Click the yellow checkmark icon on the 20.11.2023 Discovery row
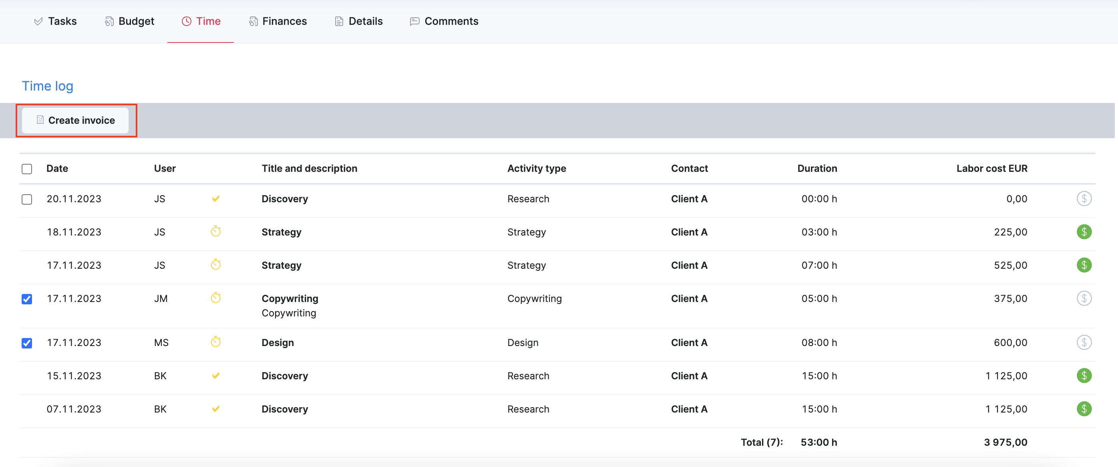 point(216,199)
